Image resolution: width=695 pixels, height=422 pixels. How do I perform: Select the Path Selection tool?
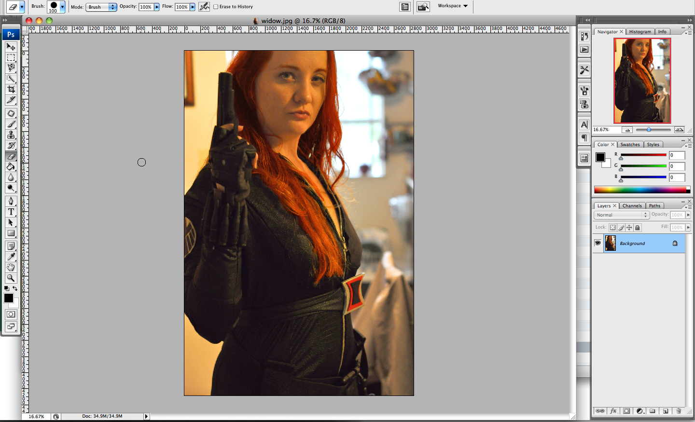pyautogui.click(x=11, y=222)
